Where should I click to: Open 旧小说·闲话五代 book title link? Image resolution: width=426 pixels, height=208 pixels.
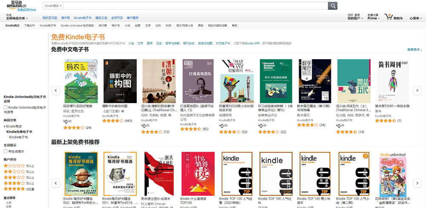[354, 108]
